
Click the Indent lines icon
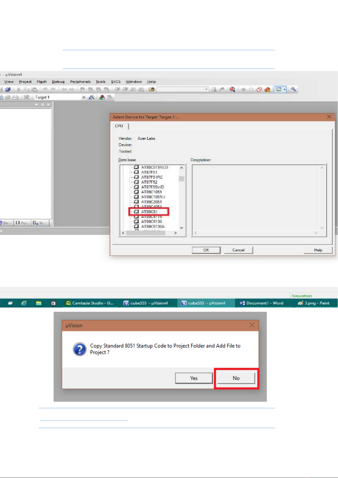pyautogui.click(x=118, y=90)
